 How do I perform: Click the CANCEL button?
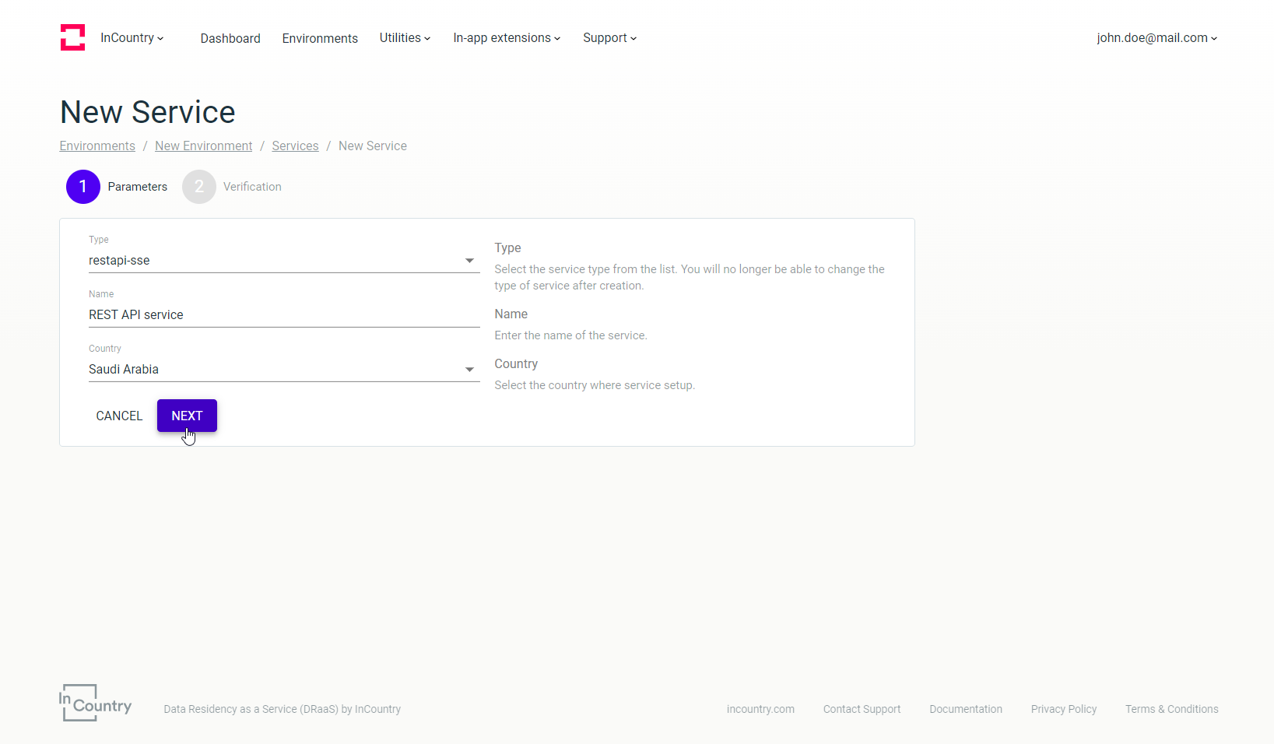tap(119, 416)
